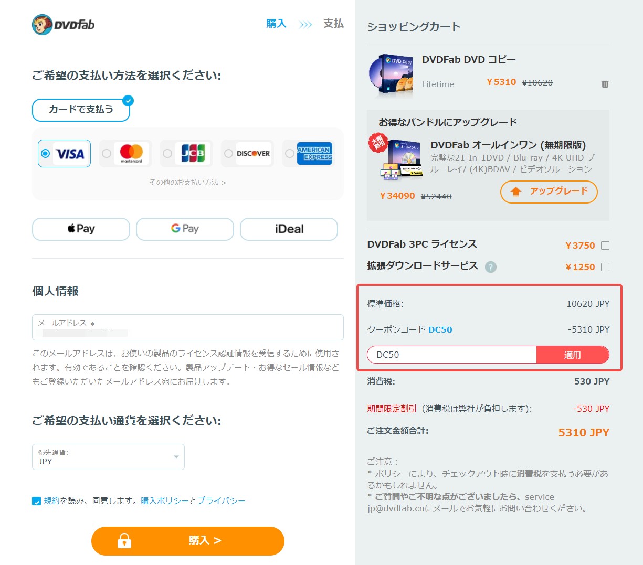
Task: Click the DVDFab オールインワン (無期限版) title
Action: coord(508,145)
